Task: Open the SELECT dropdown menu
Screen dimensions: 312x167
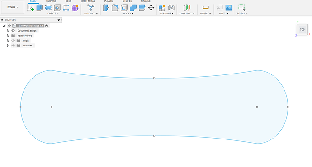Action: tap(242, 14)
